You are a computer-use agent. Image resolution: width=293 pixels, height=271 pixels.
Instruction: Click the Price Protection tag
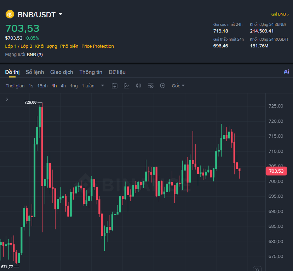[x=98, y=46]
